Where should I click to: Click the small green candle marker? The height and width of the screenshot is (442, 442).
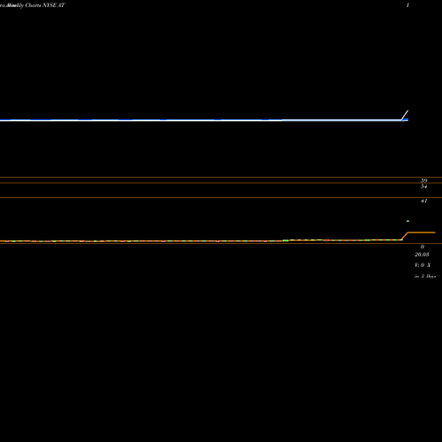(x=408, y=221)
